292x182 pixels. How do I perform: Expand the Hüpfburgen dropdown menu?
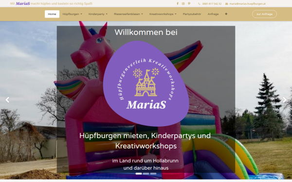(x=72, y=14)
